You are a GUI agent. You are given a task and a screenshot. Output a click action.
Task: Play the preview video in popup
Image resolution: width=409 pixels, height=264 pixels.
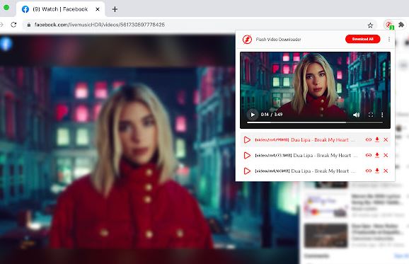(x=253, y=115)
